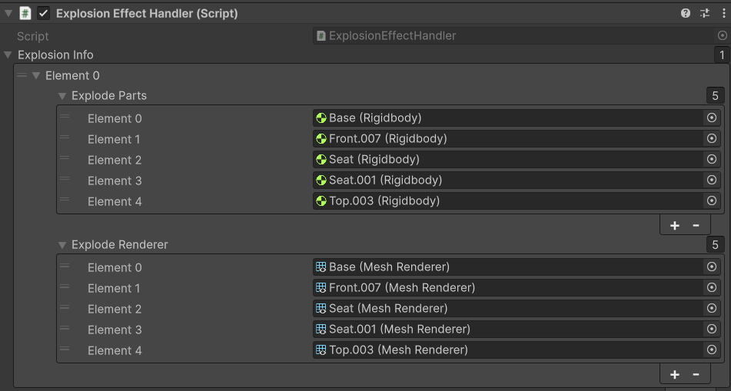Screen dimensions: 731x391
Task: Select the Seat (Mesh Renderer) object field
Action: pyautogui.click(x=507, y=309)
